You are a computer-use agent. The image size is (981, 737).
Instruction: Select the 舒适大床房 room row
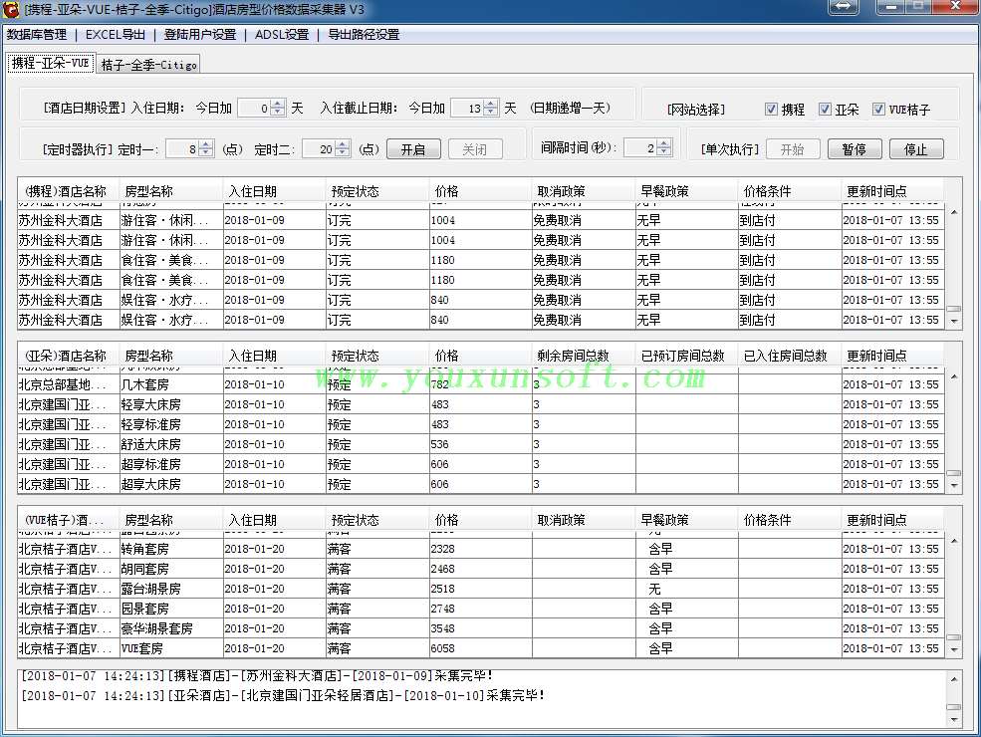pos(480,444)
